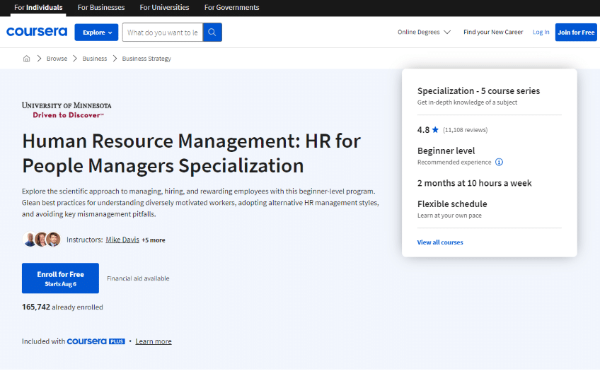Click the blue rating star icon

[435, 130]
